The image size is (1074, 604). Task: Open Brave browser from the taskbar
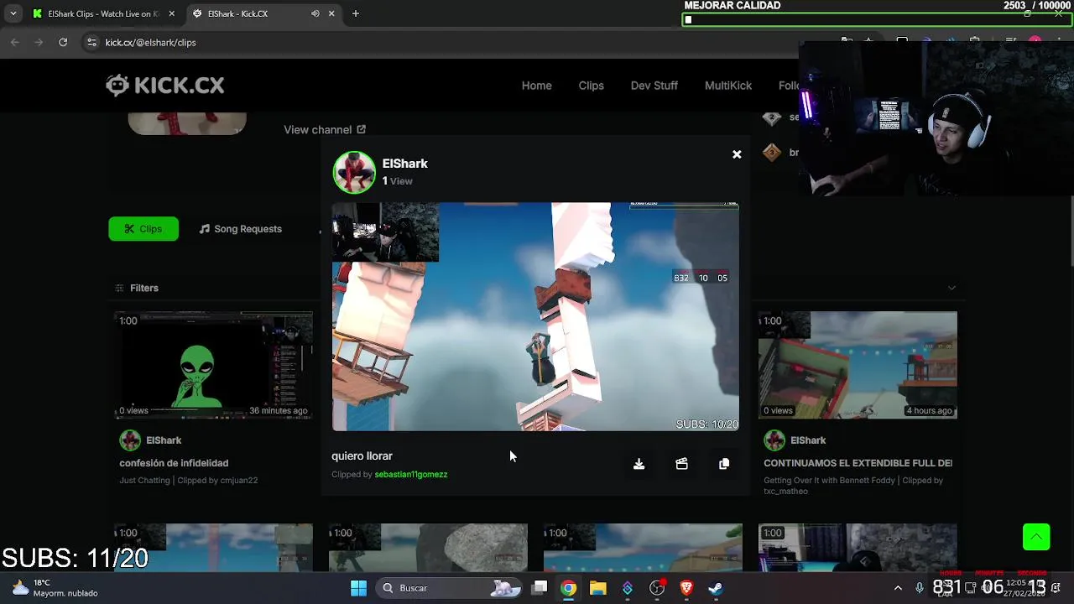pyautogui.click(x=686, y=588)
